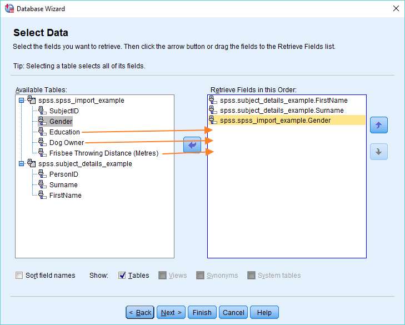This screenshot has width=405, height=325.
Task: Collapse the spss.subject_details_example table node
Action: click(22, 163)
